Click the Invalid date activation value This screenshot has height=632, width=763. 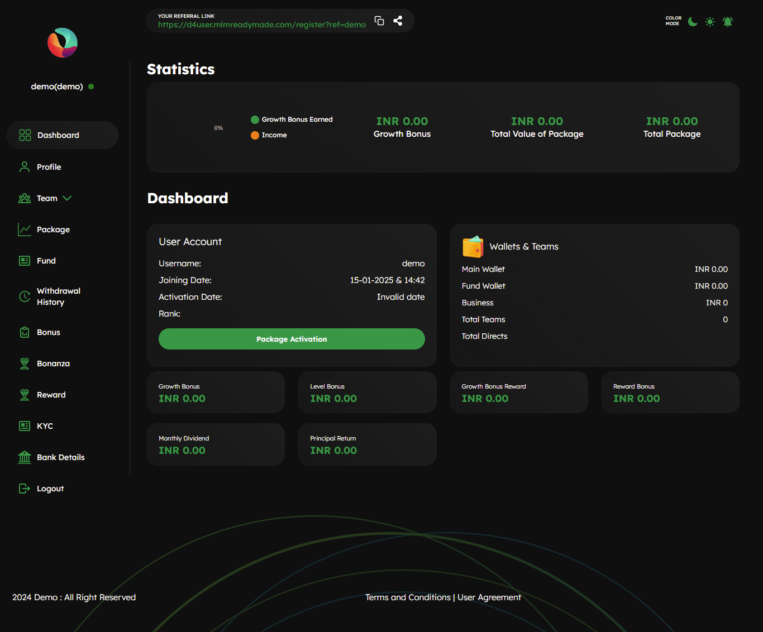pyautogui.click(x=400, y=297)
